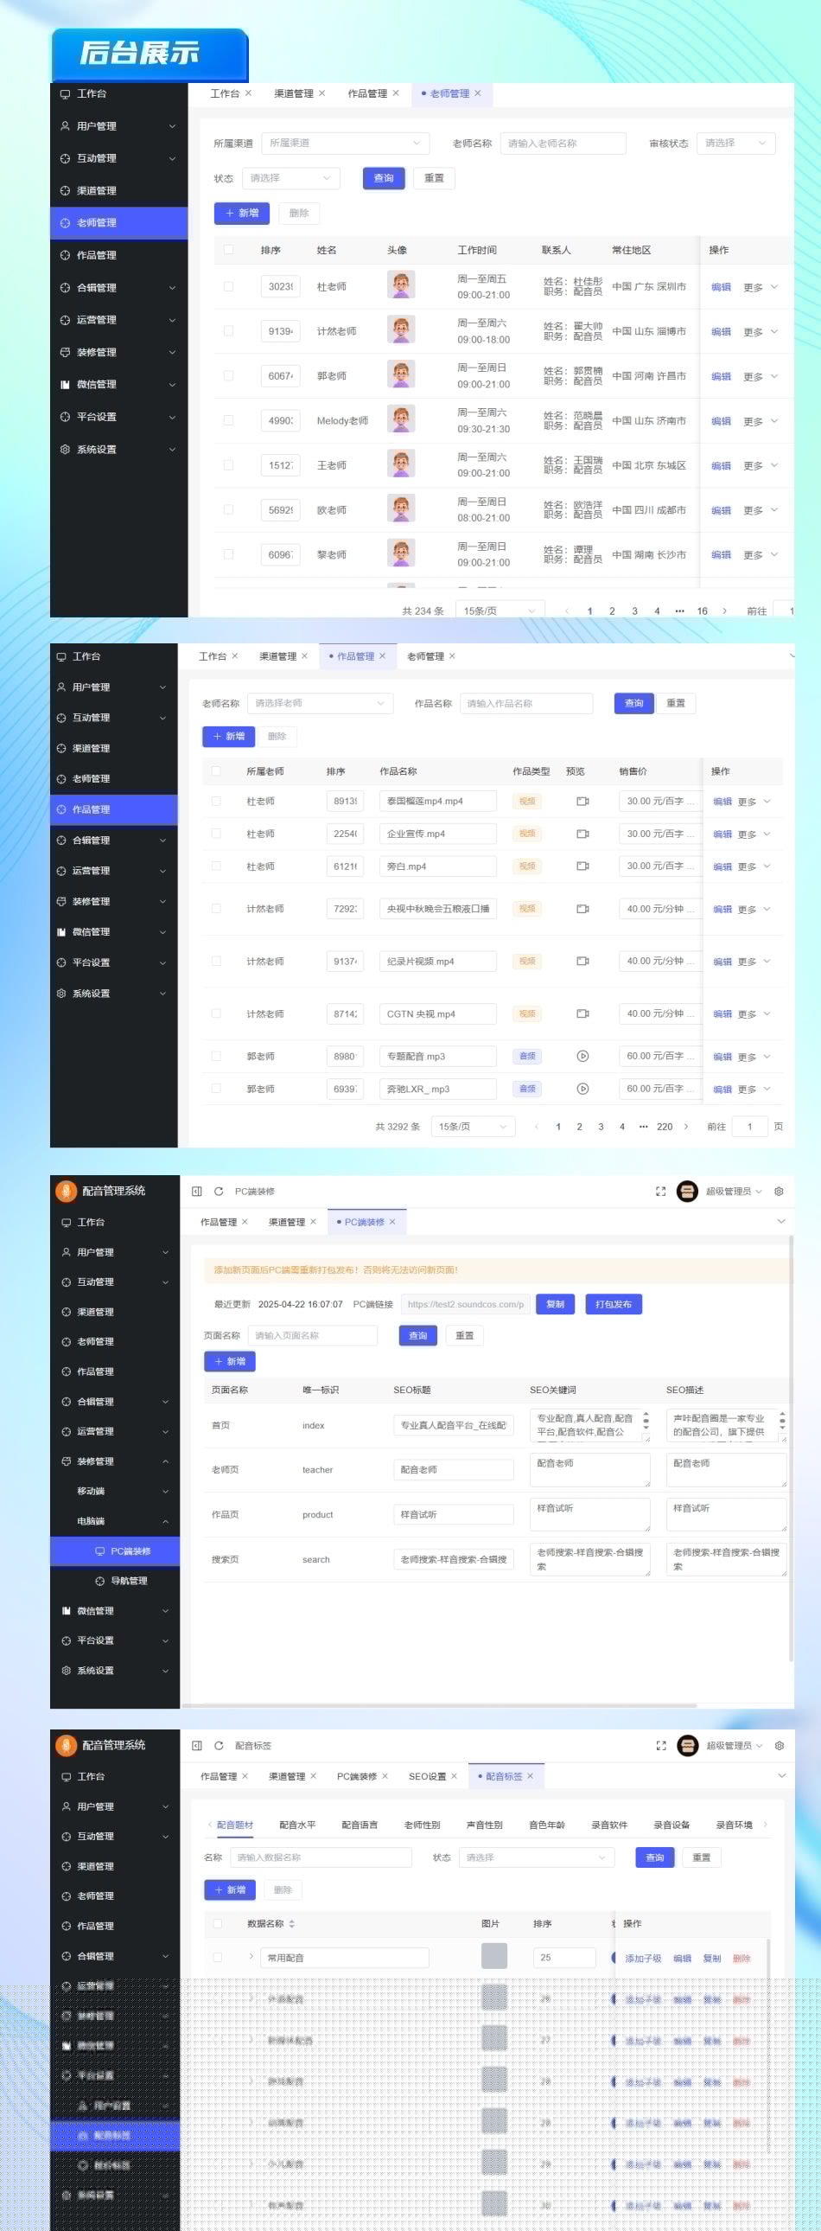Viewport: 821px width, 2231px height.
Task: Switch to the 配音水平 tab
Action: (296, 1825)
